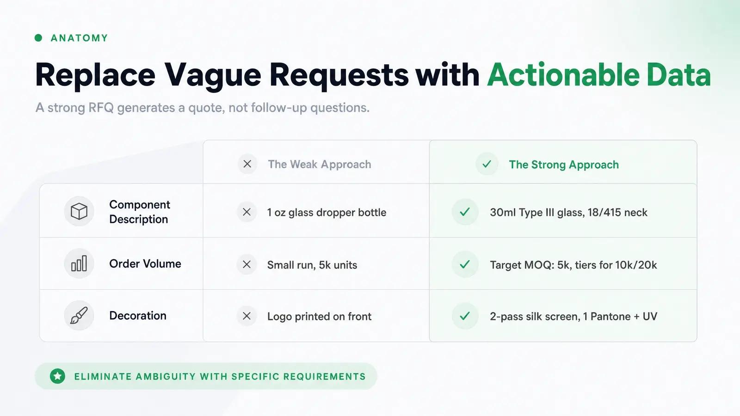Click the paintbrush icon next to Decoration
This screenshot has width=740, height=416.
79,316
